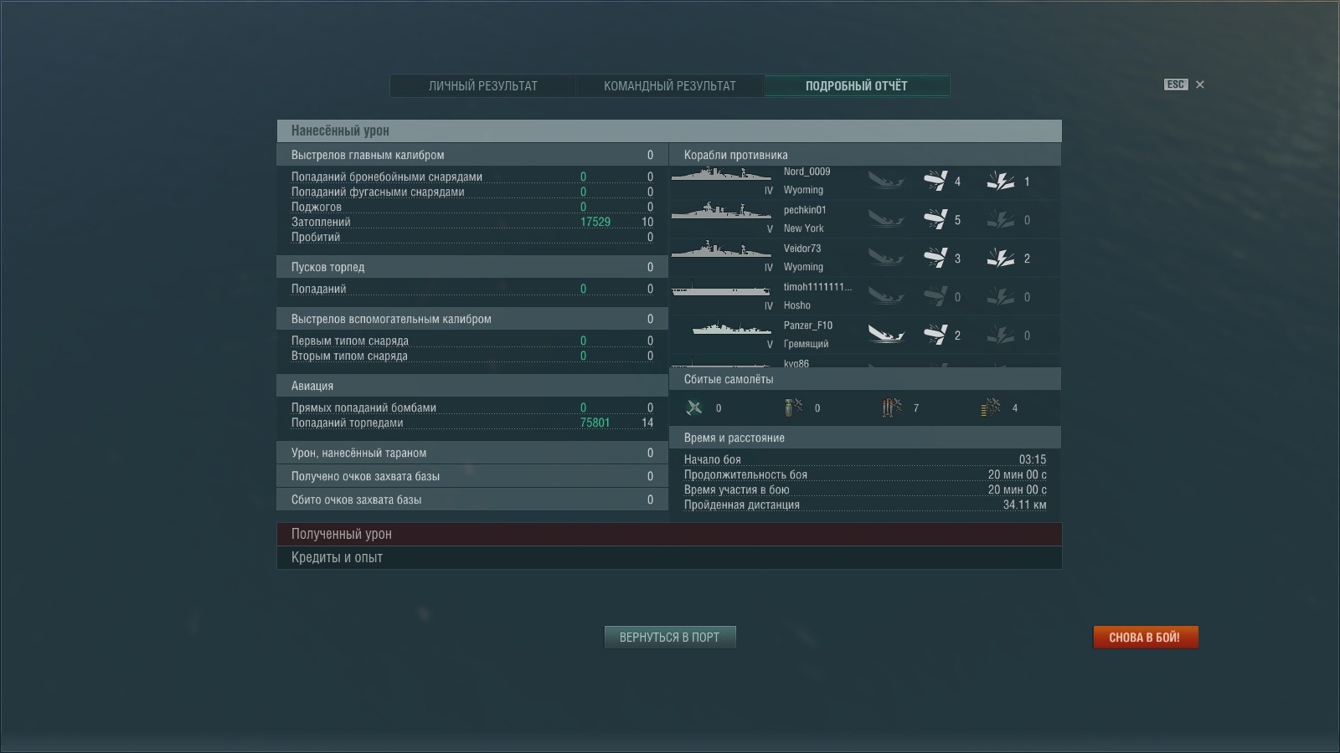Select the Подробный отчёт tab
The width and height of the screenshot is (1340, 753).
(856, 85)
